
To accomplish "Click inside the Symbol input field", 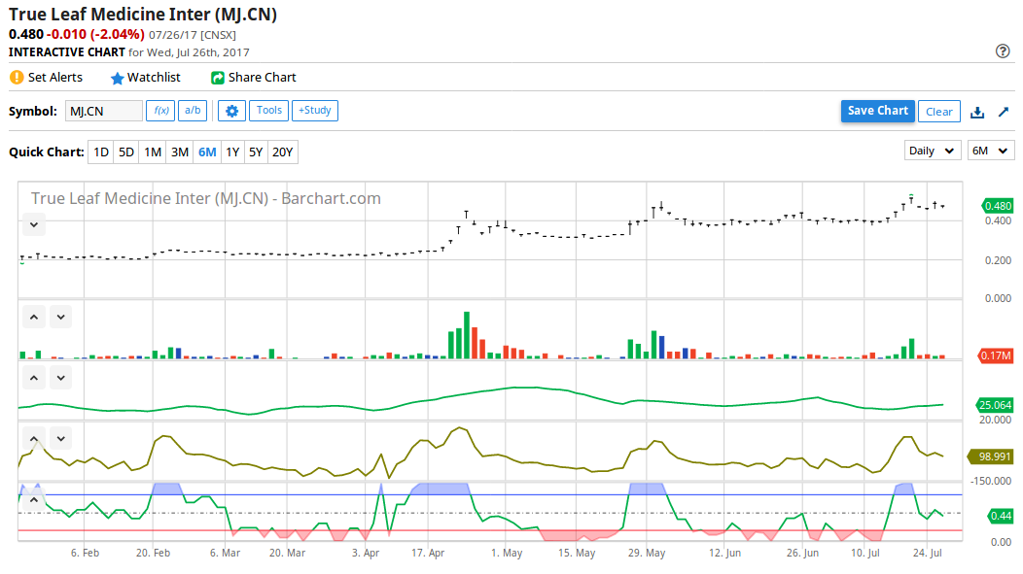I will coord(103,111).
